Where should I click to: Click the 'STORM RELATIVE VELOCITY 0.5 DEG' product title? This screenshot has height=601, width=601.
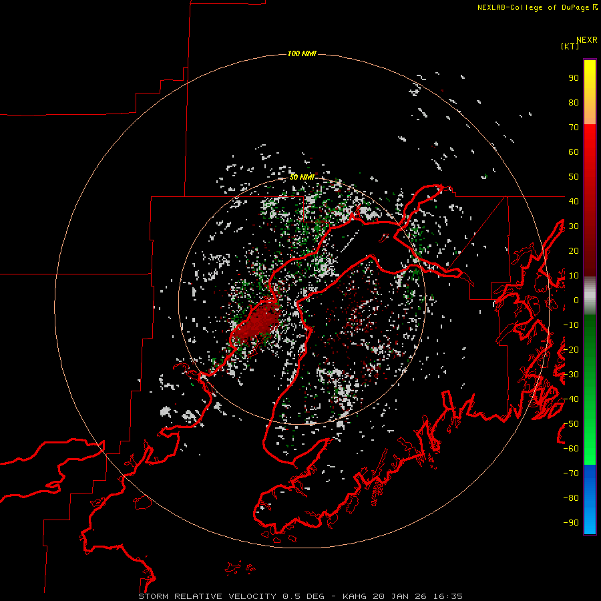pyautogui.click(x=231, y=596)
